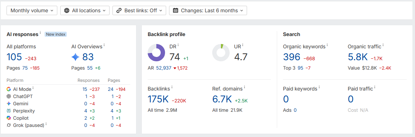Click the info icon beside Grok (paused)
This screenshot has height=137, width=415.
click(46, 124)
